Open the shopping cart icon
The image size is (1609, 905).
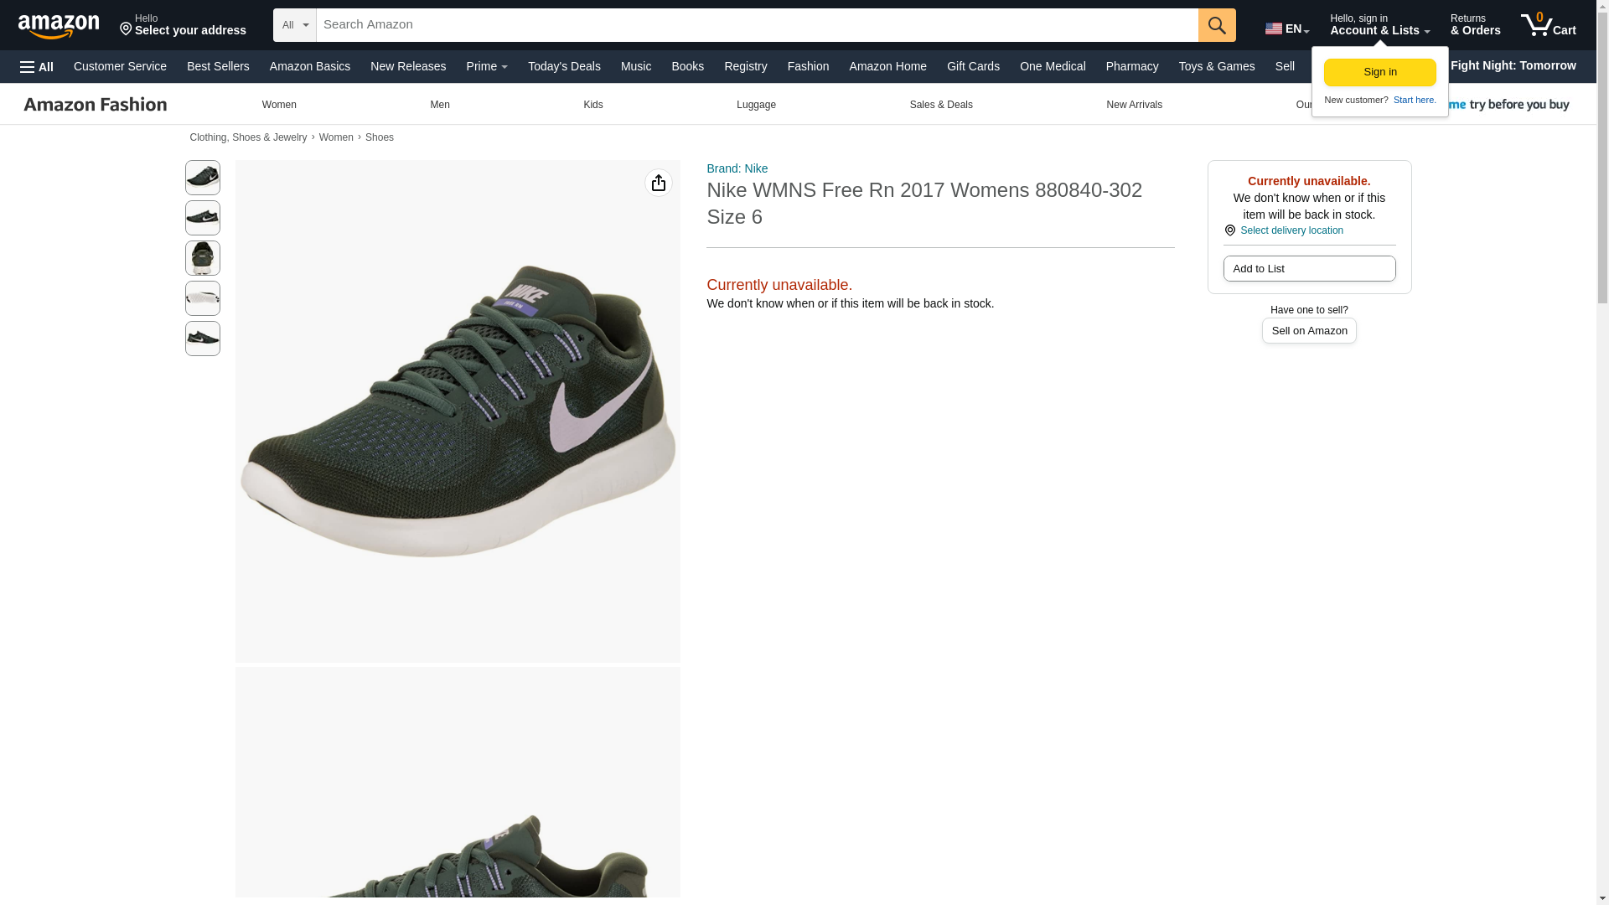click(x=1547, y=25)
